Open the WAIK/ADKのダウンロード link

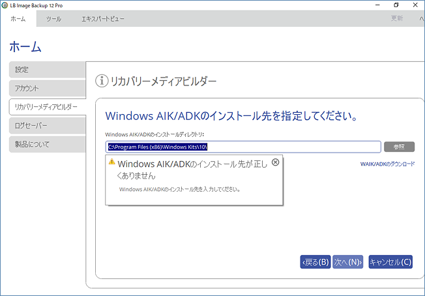pyautogui.click(x=387, y=164)
